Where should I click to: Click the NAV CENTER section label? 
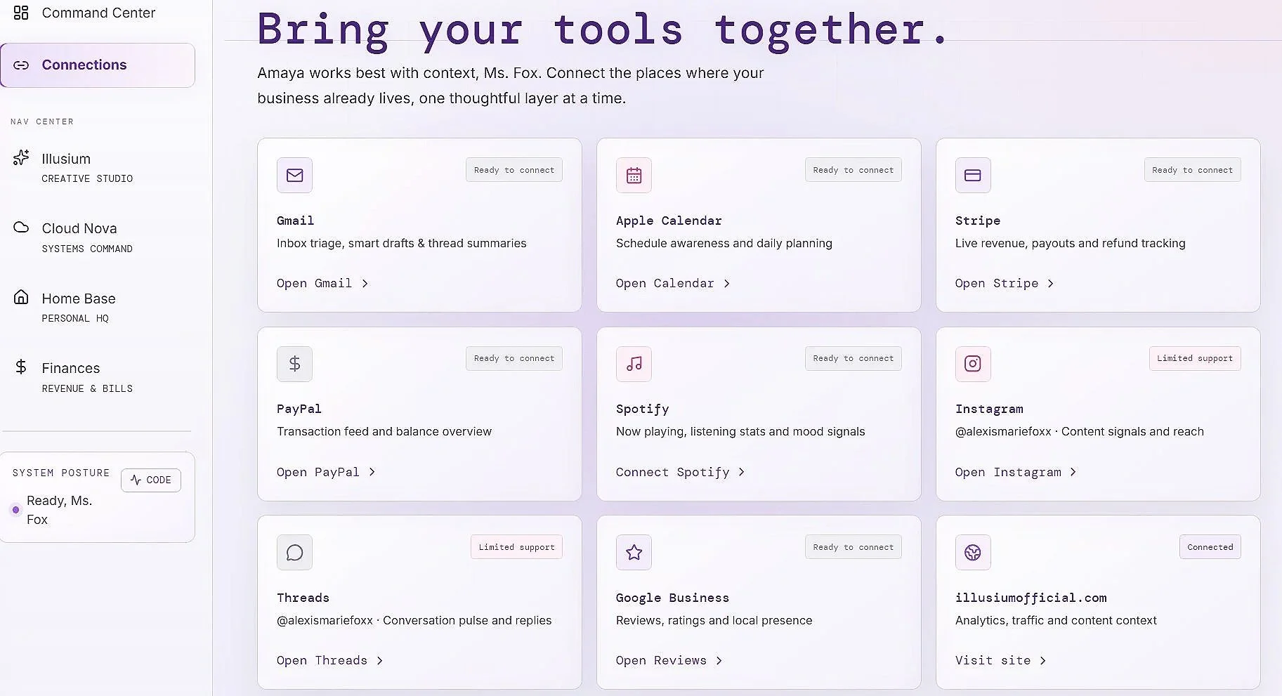(42, 122)
